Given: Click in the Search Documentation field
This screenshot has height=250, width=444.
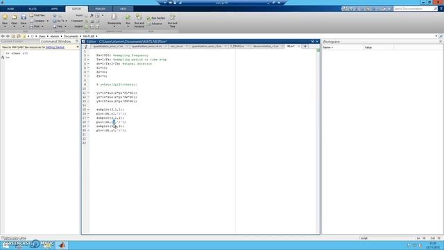Looking at the screenshot, I should [x=415, y=9].
